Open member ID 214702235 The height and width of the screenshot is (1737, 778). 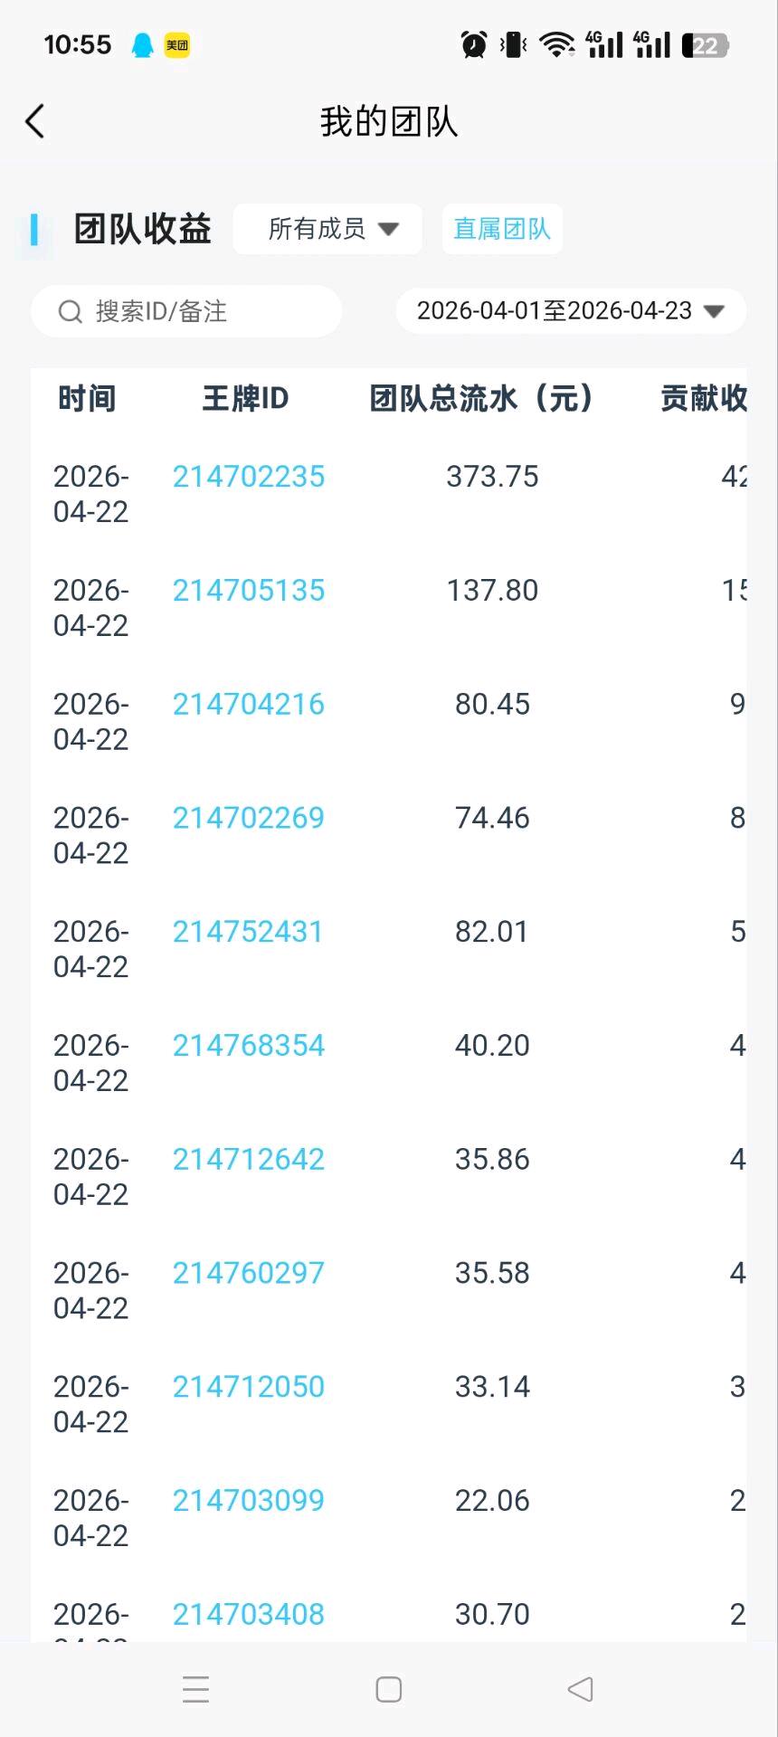249,477
